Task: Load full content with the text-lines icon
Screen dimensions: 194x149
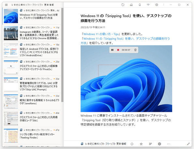Action: 150,144
